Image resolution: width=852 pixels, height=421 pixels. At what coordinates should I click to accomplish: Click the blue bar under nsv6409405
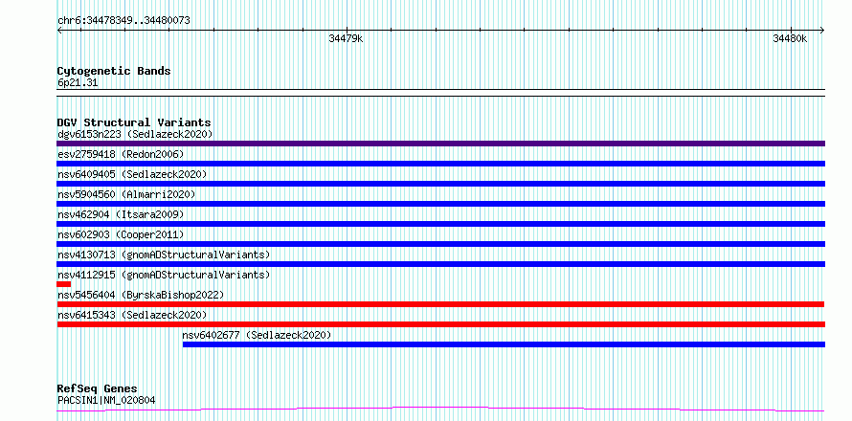(440, 184)
